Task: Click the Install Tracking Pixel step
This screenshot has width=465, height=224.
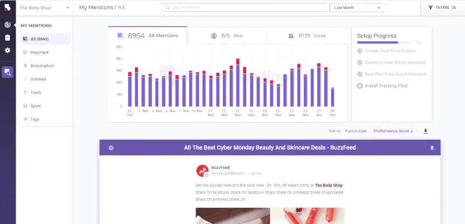Action: tap(386, 86)
